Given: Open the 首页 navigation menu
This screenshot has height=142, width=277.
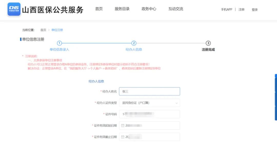Looking at the screenshot, I should point(99,9).
